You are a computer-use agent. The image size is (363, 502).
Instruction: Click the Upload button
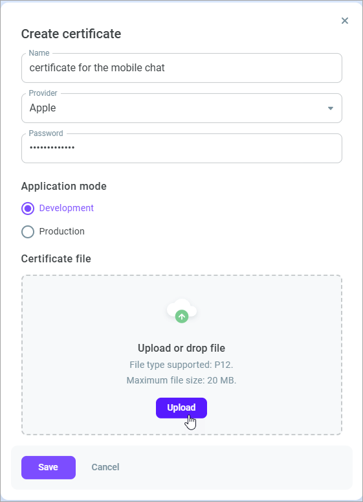(181, 408)
